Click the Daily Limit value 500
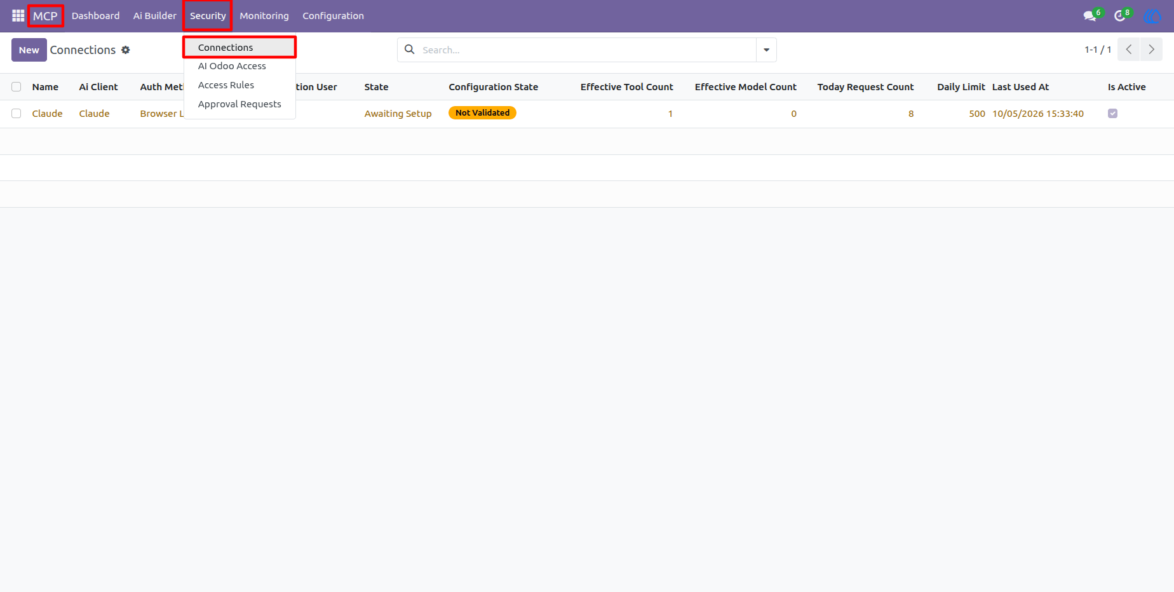Image resolution: width=1174 pixels, height=592 pixels. (x=977, y=114)
